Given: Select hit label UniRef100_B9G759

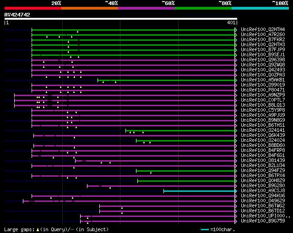Looking at the screenshot, I should [x=263, y=221].
